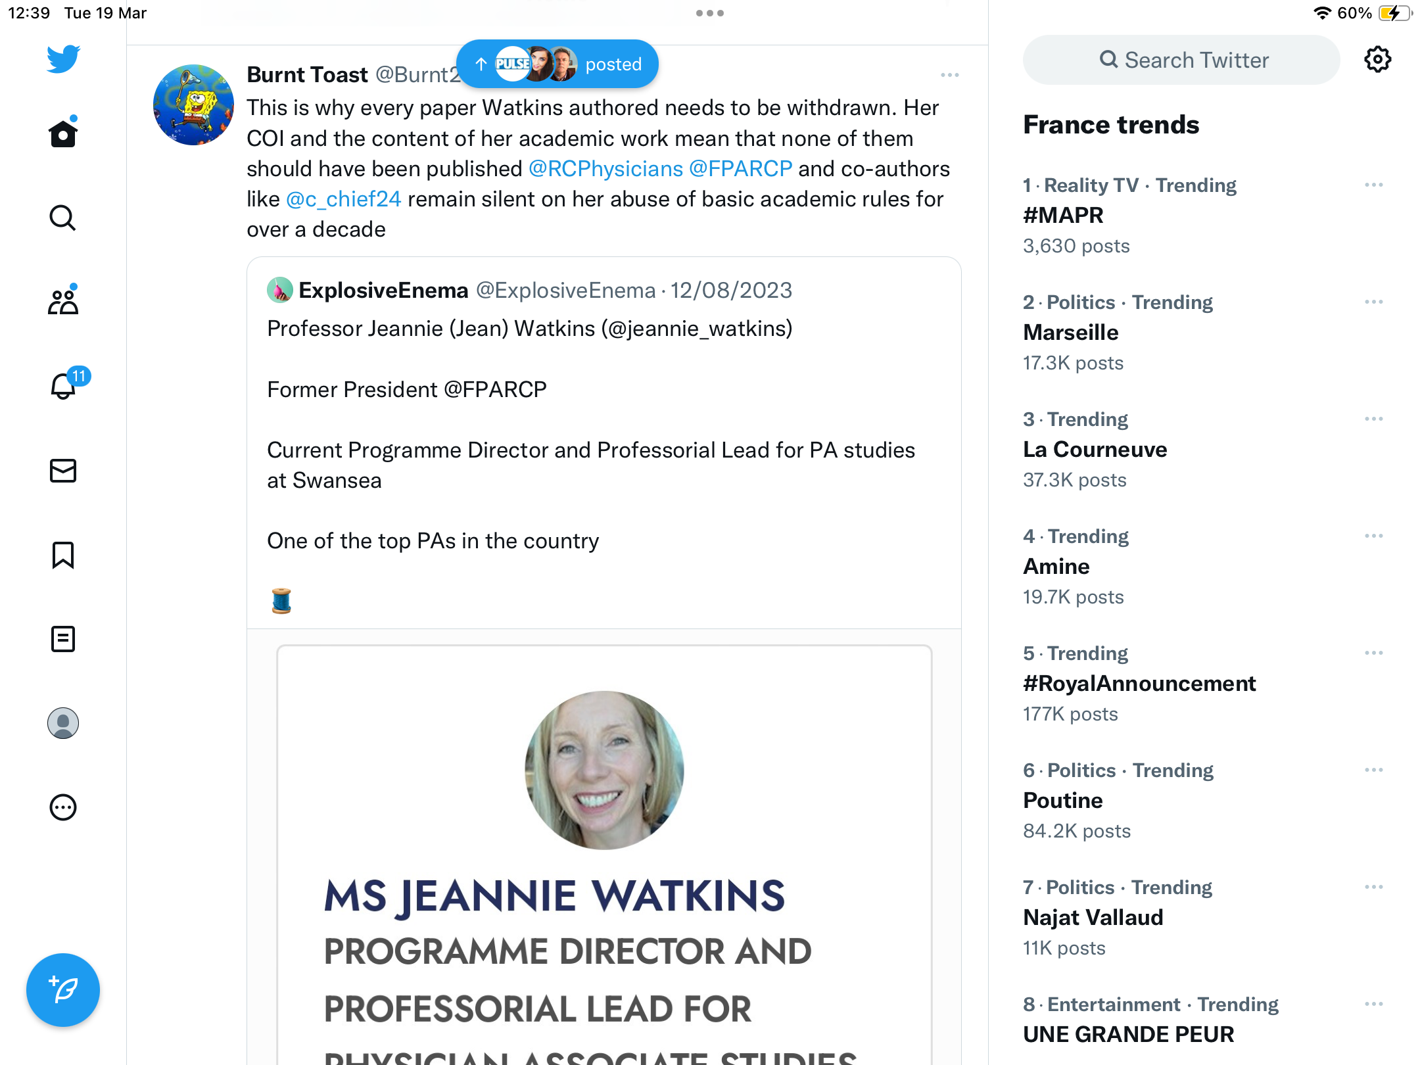Jump to new posts pill
The height and width of the screenshot is (1065, 1420).
click(557, 64)
